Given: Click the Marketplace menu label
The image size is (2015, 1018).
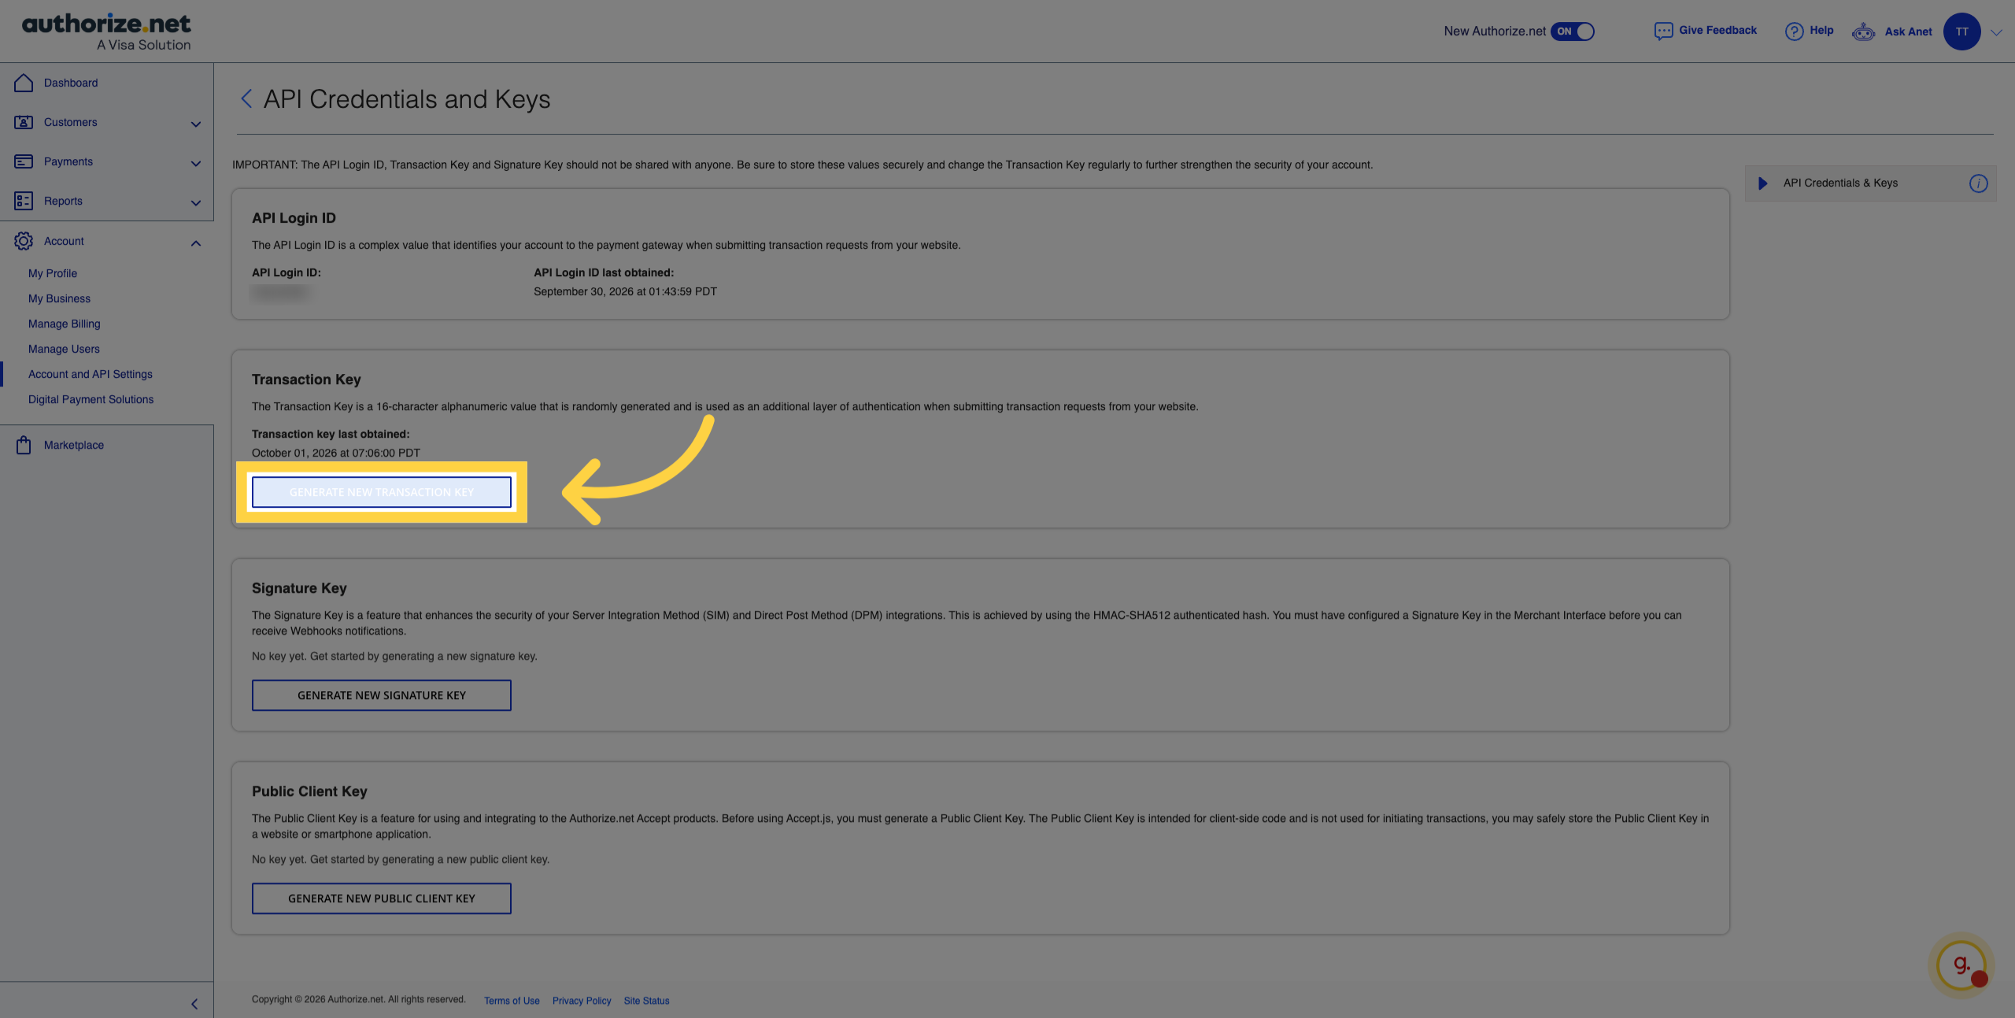Looking at the screenshot, I should [74, 445].
